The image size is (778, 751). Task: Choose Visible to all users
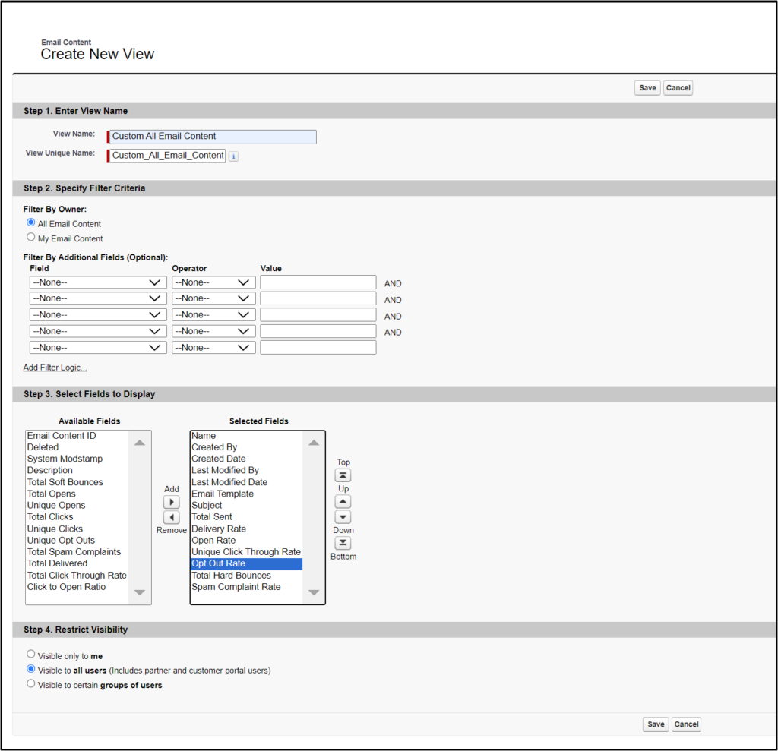pyautogui.click(x=30, y=669)
